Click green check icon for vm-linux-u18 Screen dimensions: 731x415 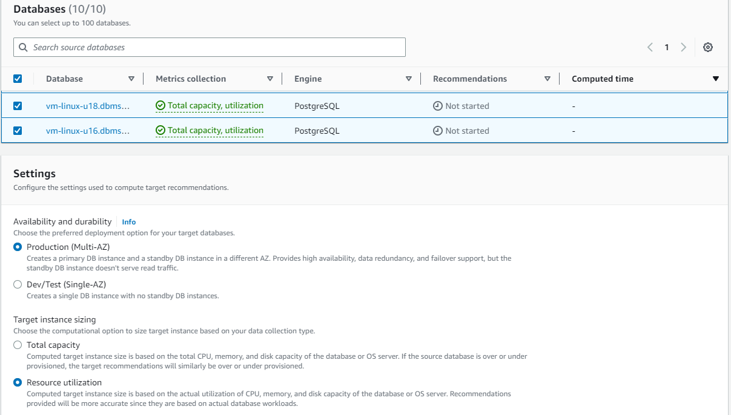coord(160,106)
